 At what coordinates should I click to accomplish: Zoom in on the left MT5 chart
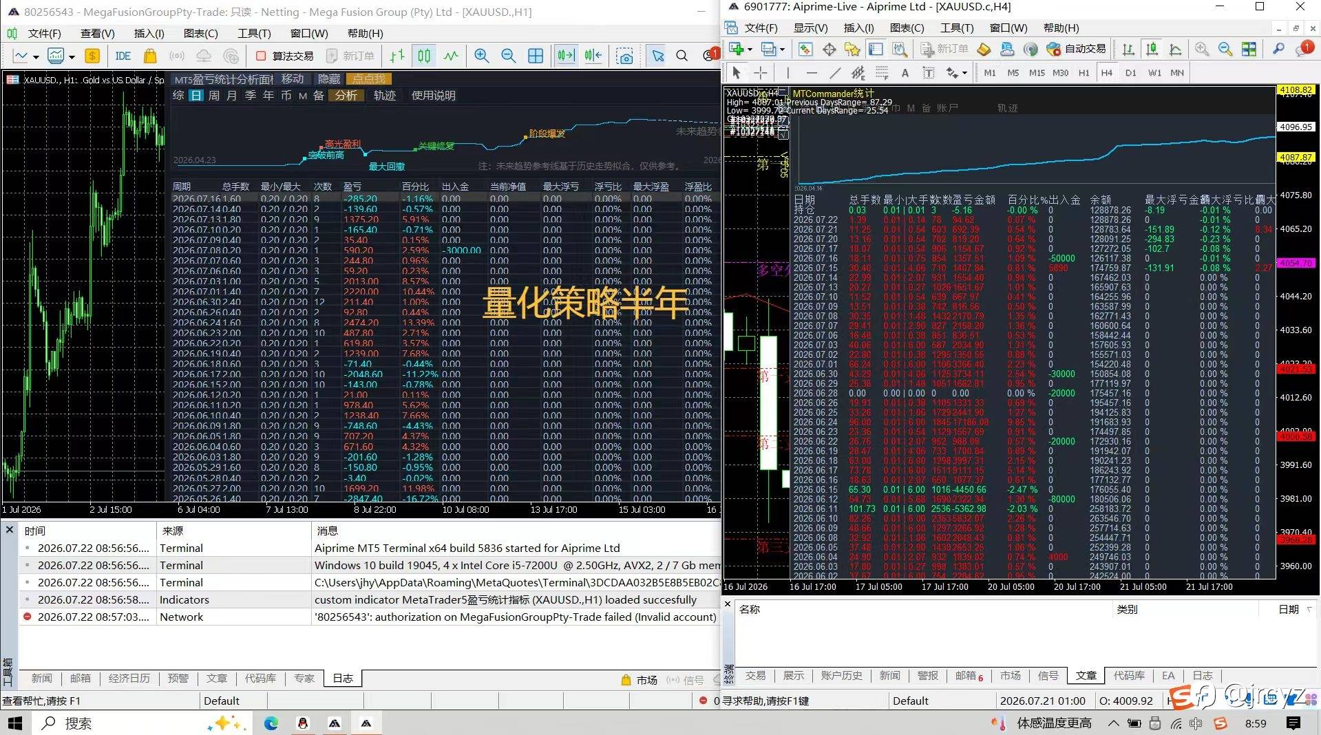point(482,56)
